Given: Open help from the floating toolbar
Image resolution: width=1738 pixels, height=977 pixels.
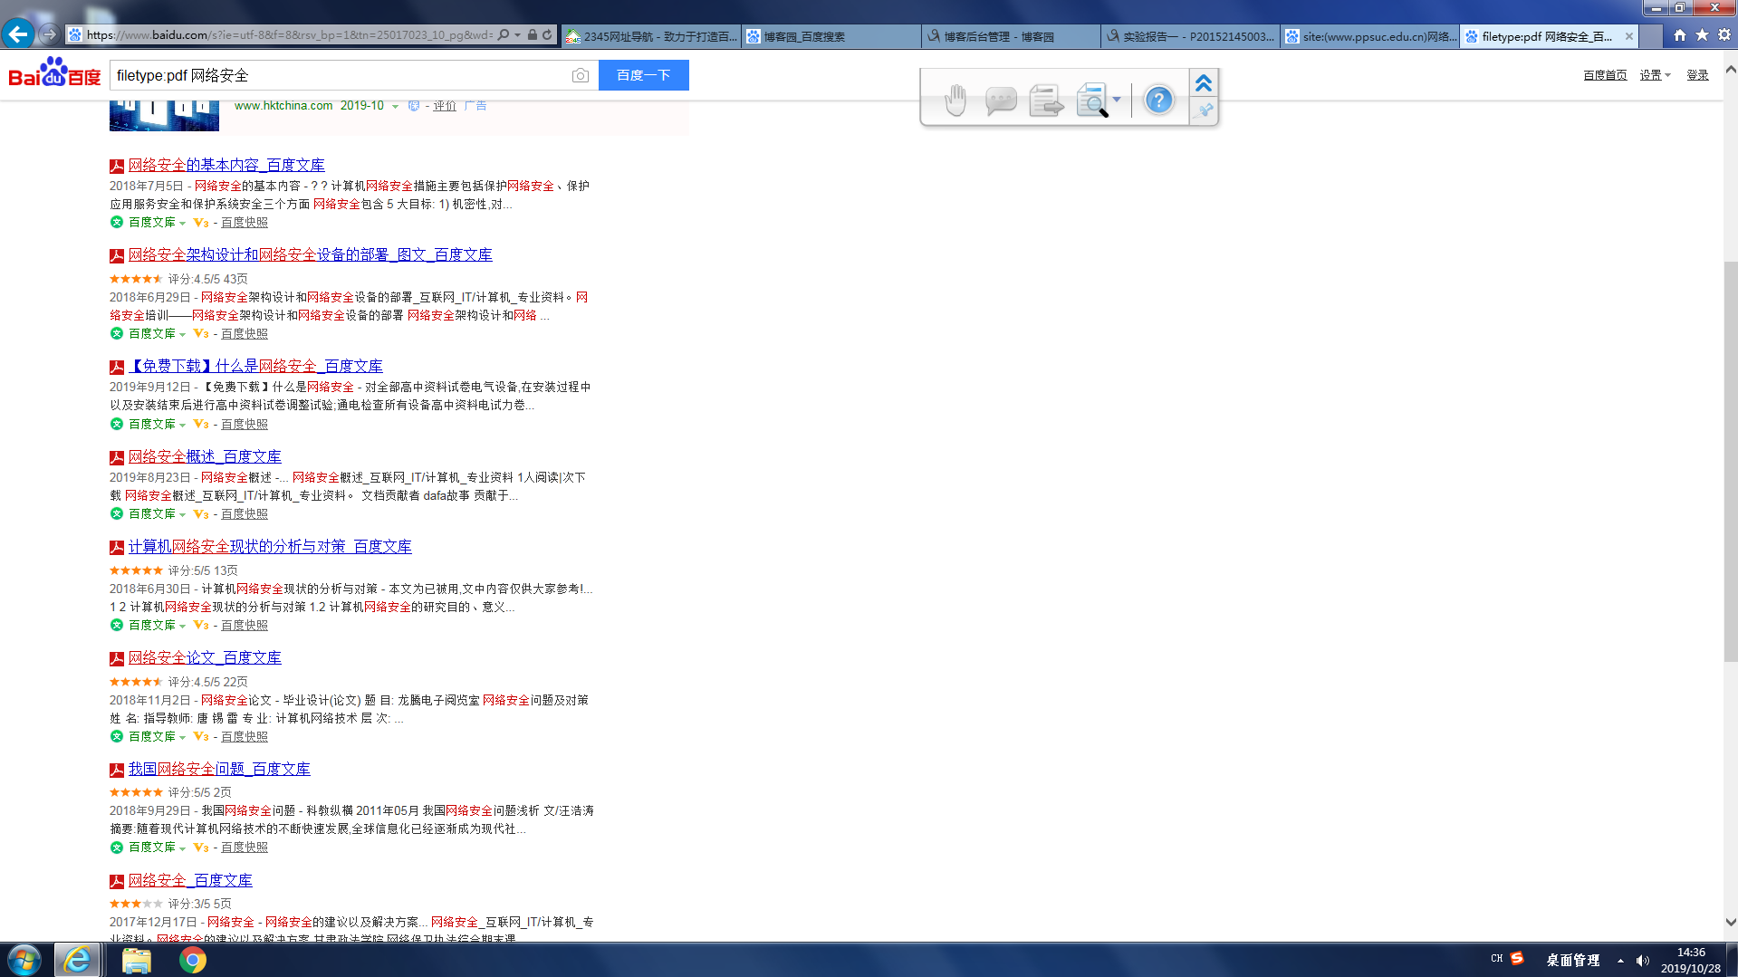Looking at the screenshot, I should click(1158, 100).
